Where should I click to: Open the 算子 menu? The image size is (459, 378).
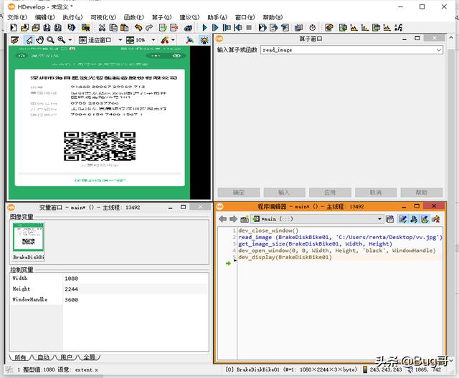pos(161,17)
